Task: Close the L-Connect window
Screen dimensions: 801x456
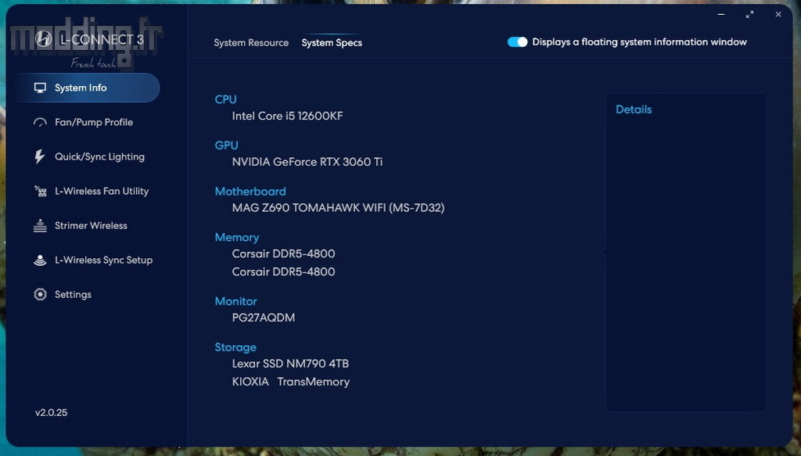Action: pos(778,14)
